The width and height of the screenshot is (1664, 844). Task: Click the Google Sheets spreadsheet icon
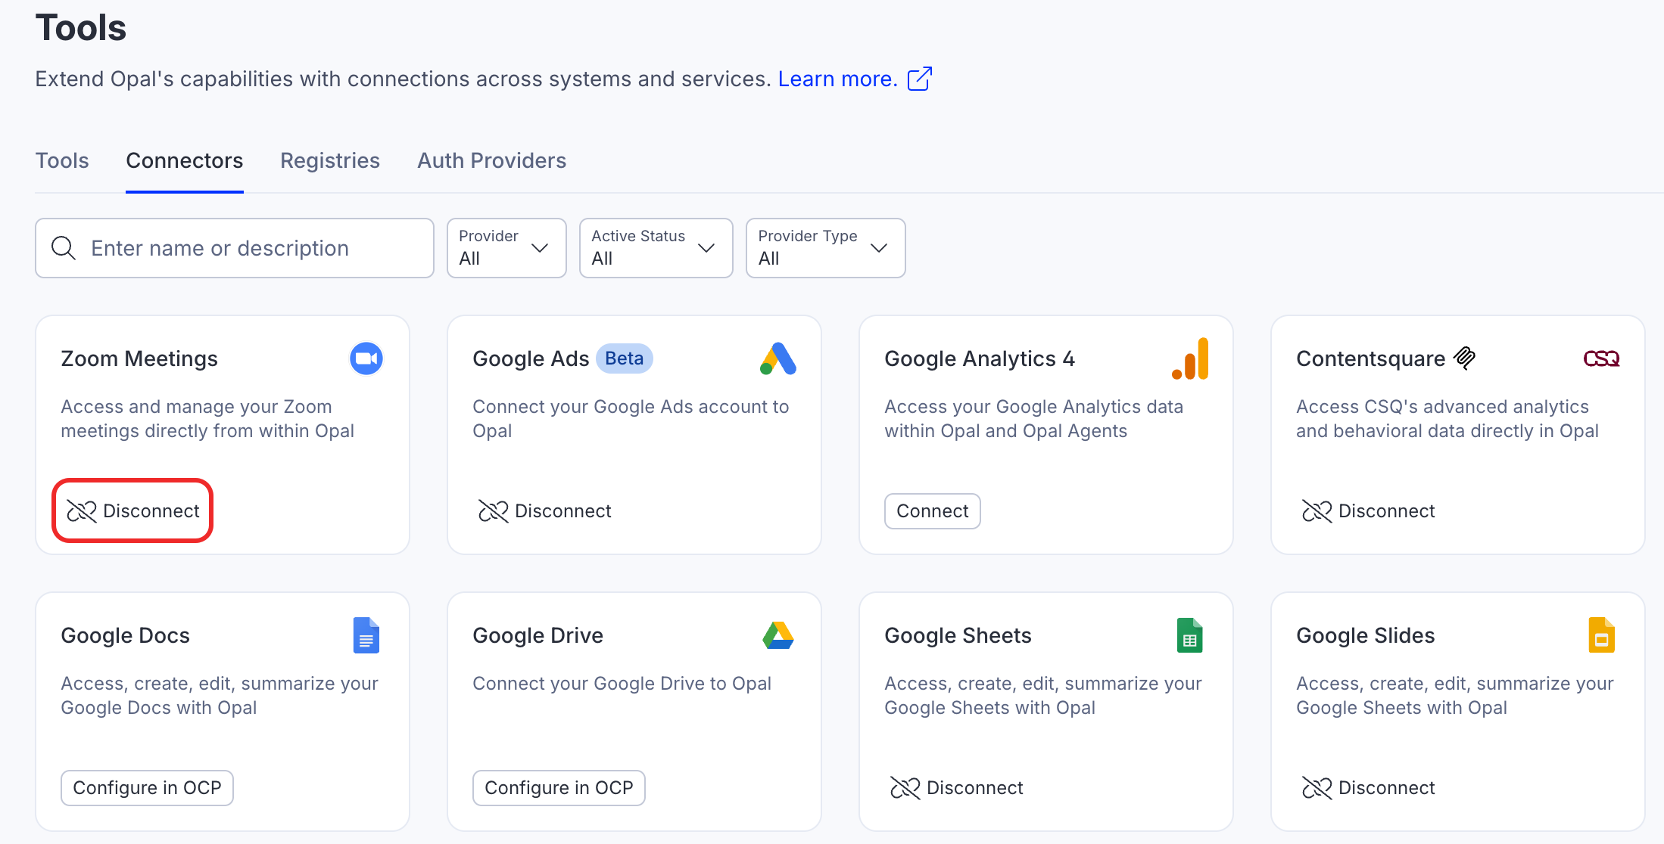coord(1190,635)
